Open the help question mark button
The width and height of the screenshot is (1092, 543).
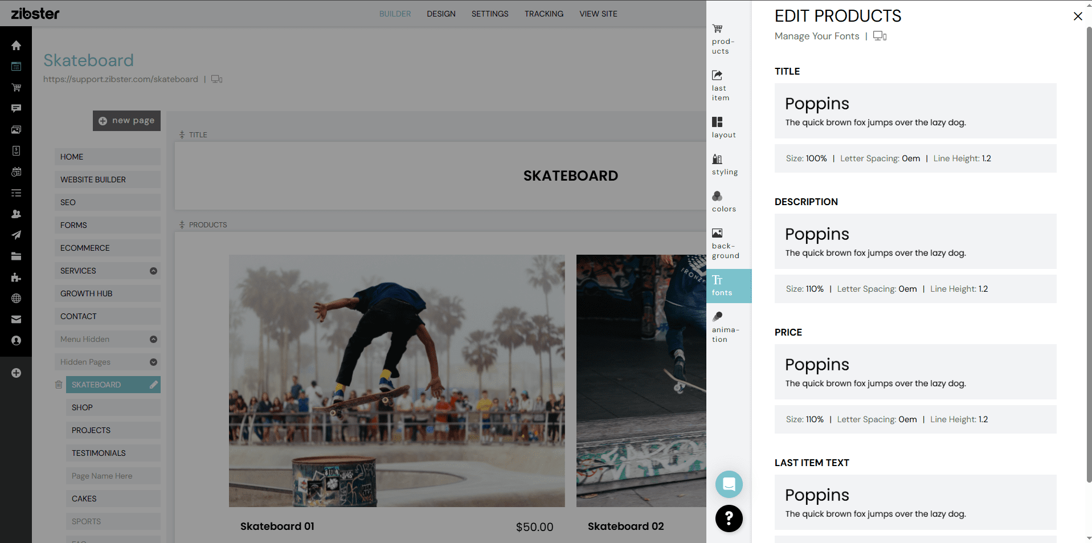click(729, 518)
